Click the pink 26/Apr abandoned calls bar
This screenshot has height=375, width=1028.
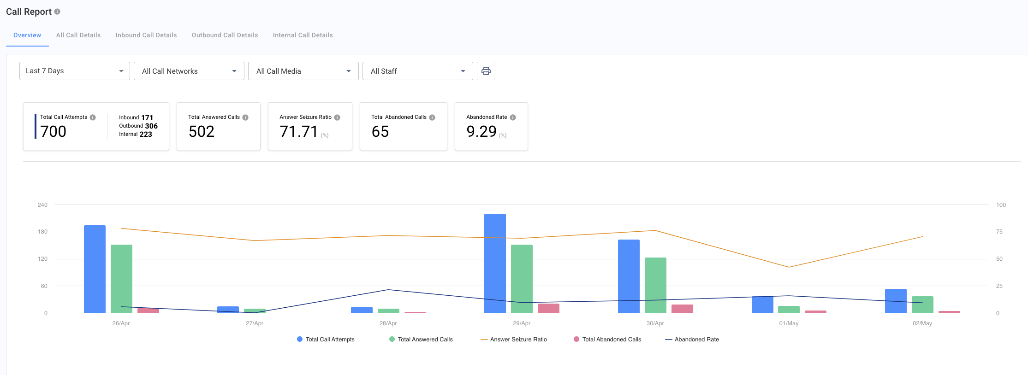click(x=148, y=311)
